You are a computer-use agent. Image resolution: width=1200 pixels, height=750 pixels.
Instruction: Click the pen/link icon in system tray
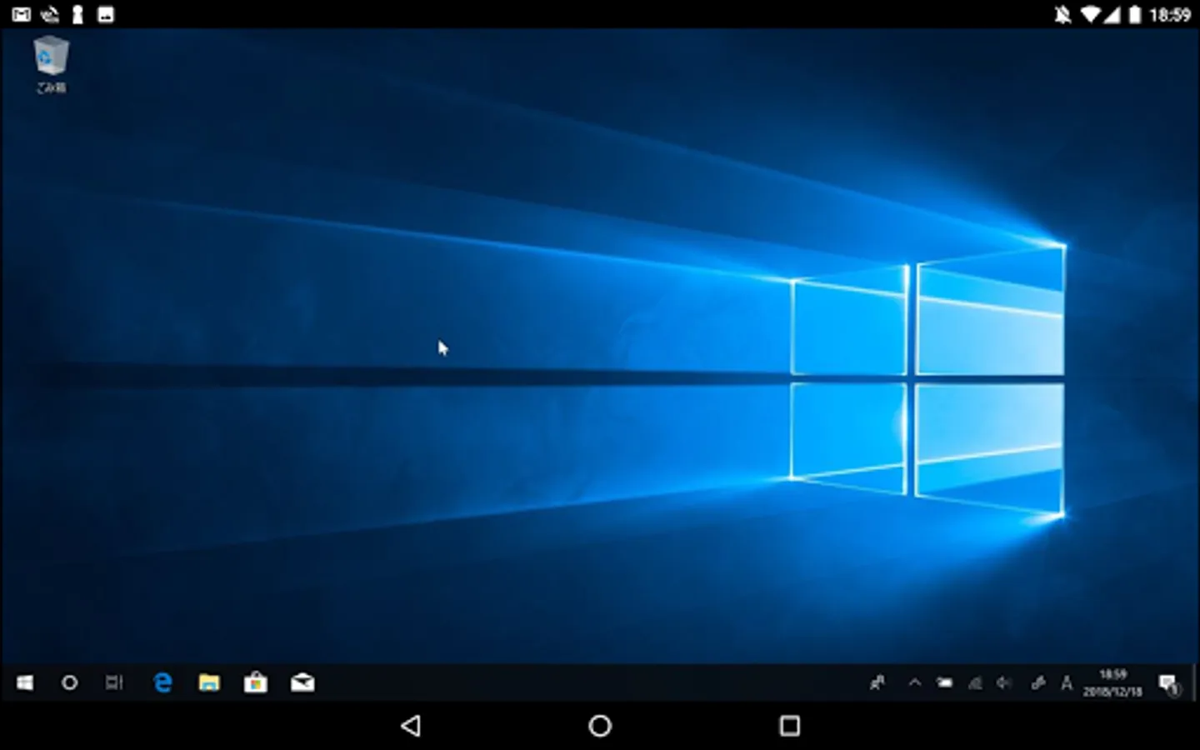(x=1037, y=683)
